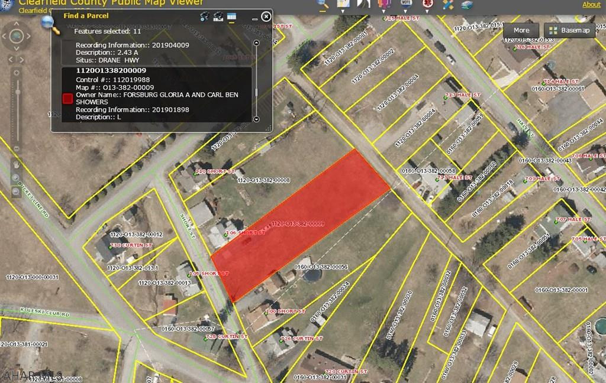The width and height of the screenshot is (606, 383).
Task: Open the Basemap switcher
Action: tap(571, 30)
